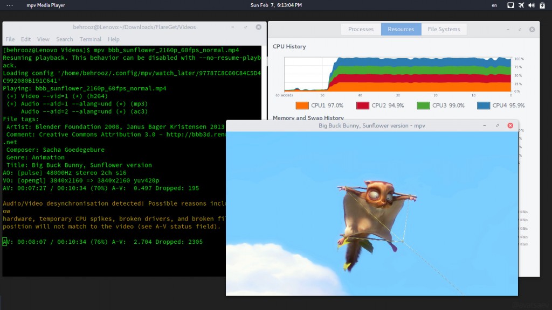Viewport: 552px width, 310px height.
Task: Open the Terminal menu in Terminal window
Action: (91, 39)
